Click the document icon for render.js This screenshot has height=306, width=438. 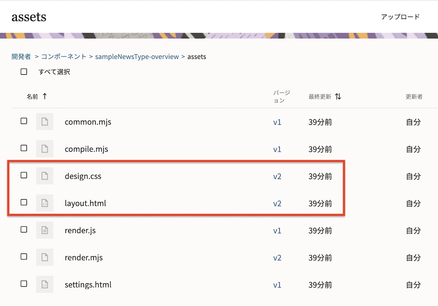(x=44, y=230)
